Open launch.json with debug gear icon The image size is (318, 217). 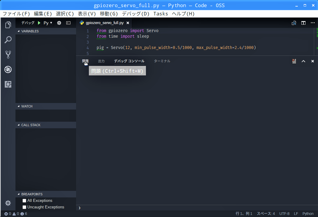pyautogui.click(x=59, y=23)
